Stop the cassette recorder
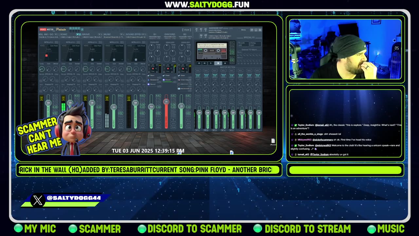This screenshot has width=419, height=236. coord(218,63)
